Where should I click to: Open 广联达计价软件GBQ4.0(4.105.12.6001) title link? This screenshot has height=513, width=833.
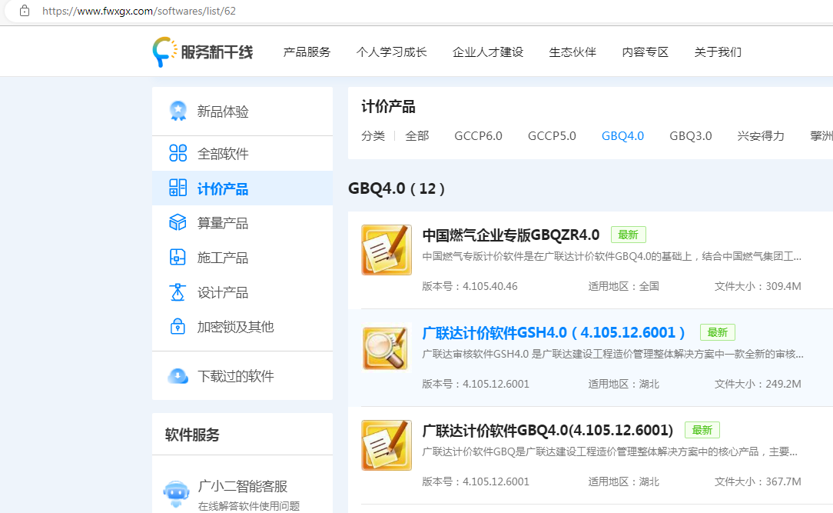[548, 430]
